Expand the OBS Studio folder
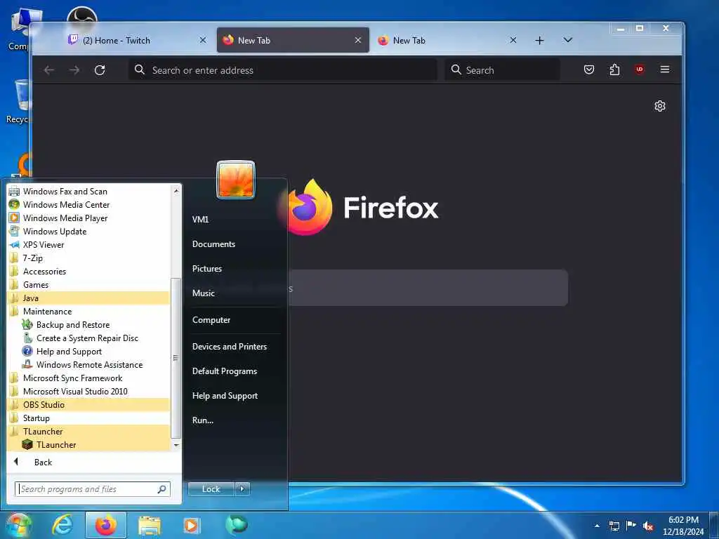Image resolution: width=719 pixels, height=539 pixels. point(88,405)
